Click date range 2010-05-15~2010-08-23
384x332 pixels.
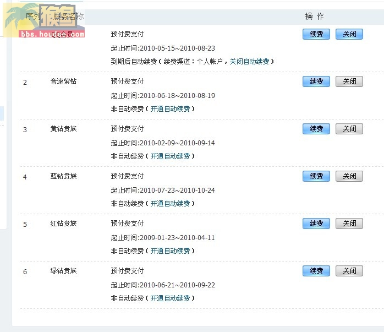click(x=177, y=48)
